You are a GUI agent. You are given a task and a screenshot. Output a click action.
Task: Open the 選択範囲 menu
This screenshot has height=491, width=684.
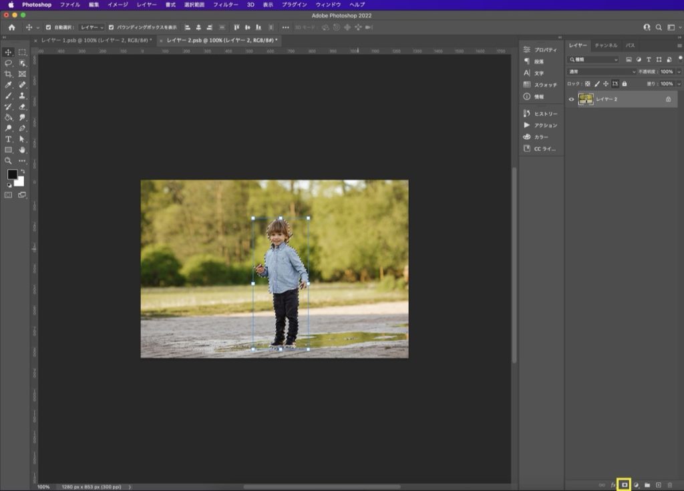point(194,5)
